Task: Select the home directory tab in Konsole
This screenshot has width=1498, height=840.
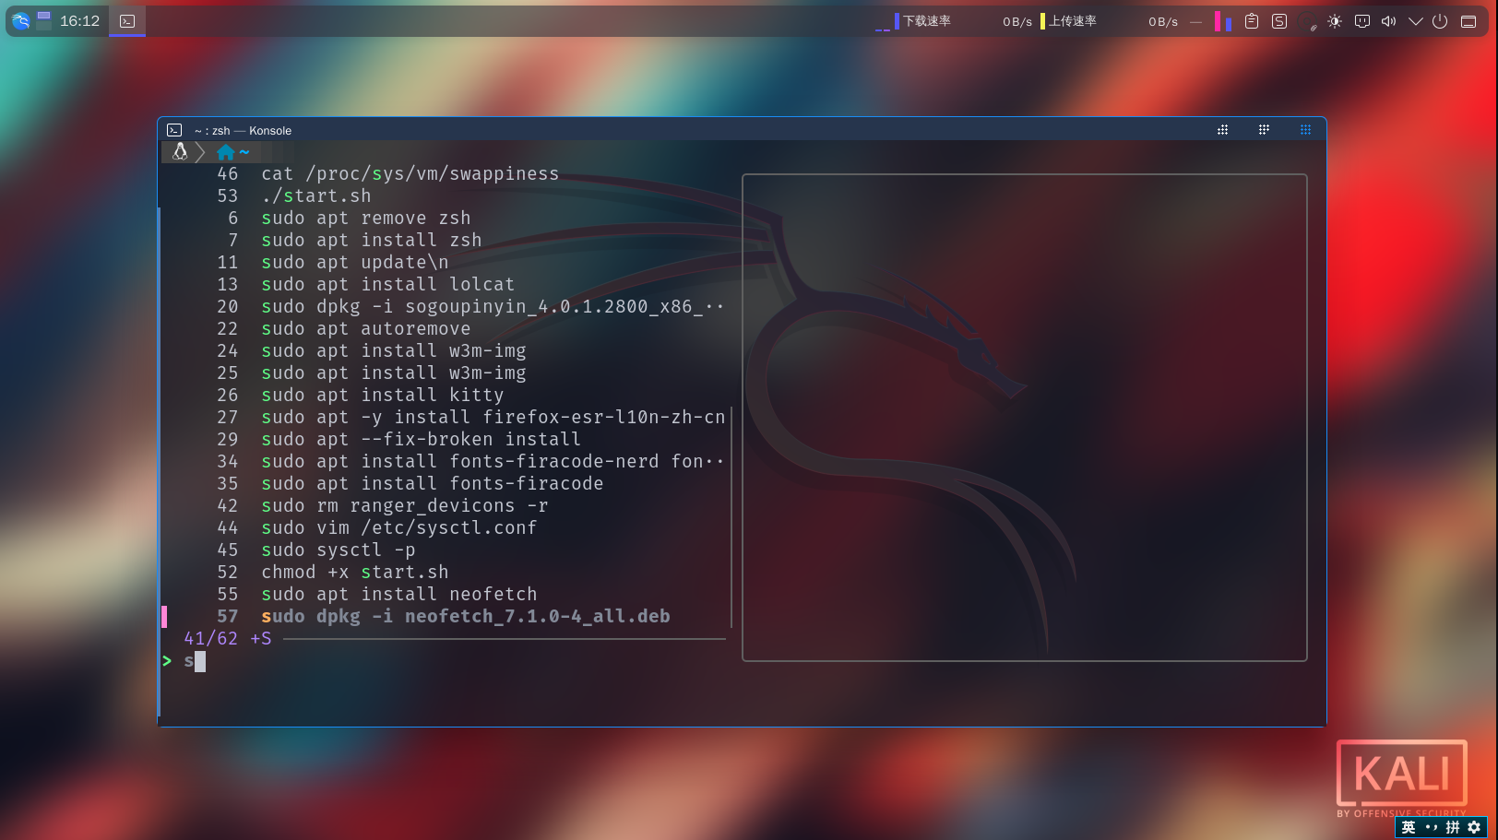Action: coord(231,152)
